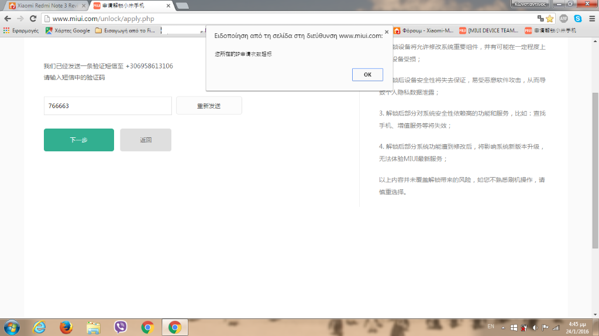This screenshot has height=336, width=599.
Task: Click the scrollbar down arrow
Action: (595, 315)
